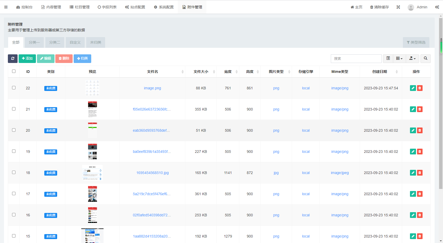The image size is (443, 243).
Task: Select the checkbox for row ID 18
Action: tap(14, 172)
